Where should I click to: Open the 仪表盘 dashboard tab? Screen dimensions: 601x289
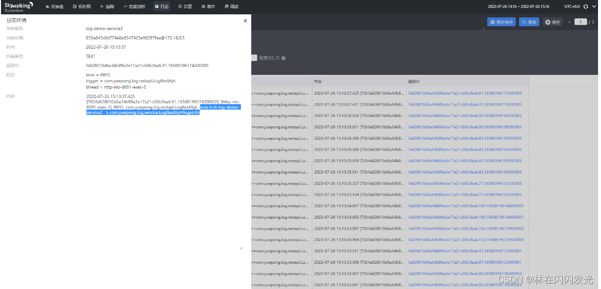(x=54, y=6)
